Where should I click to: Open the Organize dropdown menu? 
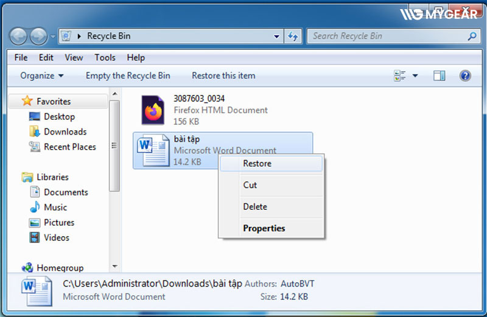(41, 76)
